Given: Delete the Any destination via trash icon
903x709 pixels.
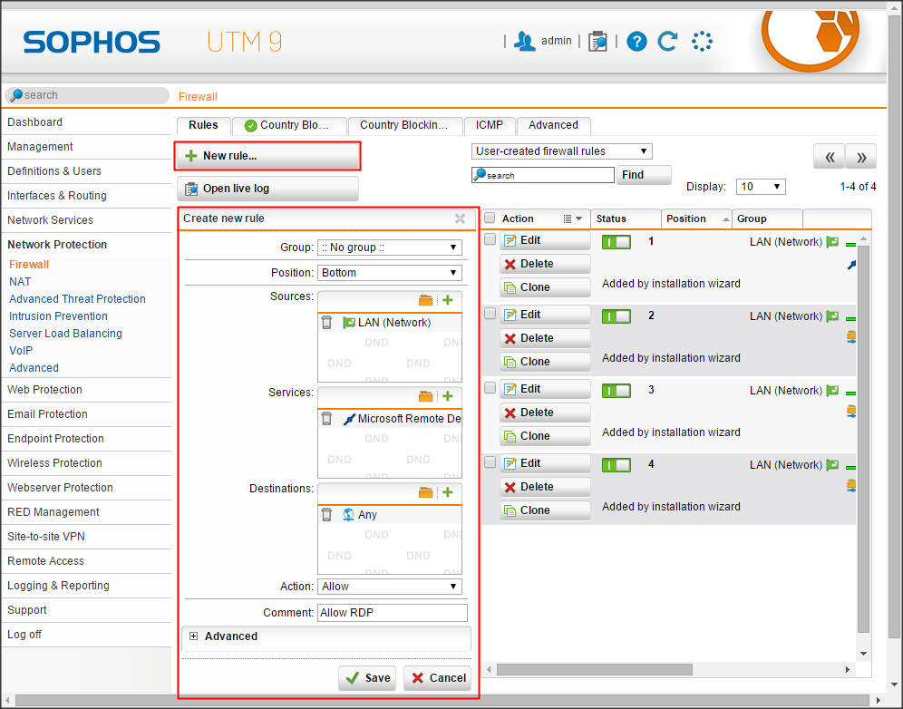Looking at the screenshot, I should (327, 514).
